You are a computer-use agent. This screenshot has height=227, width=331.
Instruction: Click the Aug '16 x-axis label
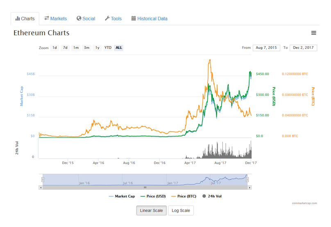(129, 163)
